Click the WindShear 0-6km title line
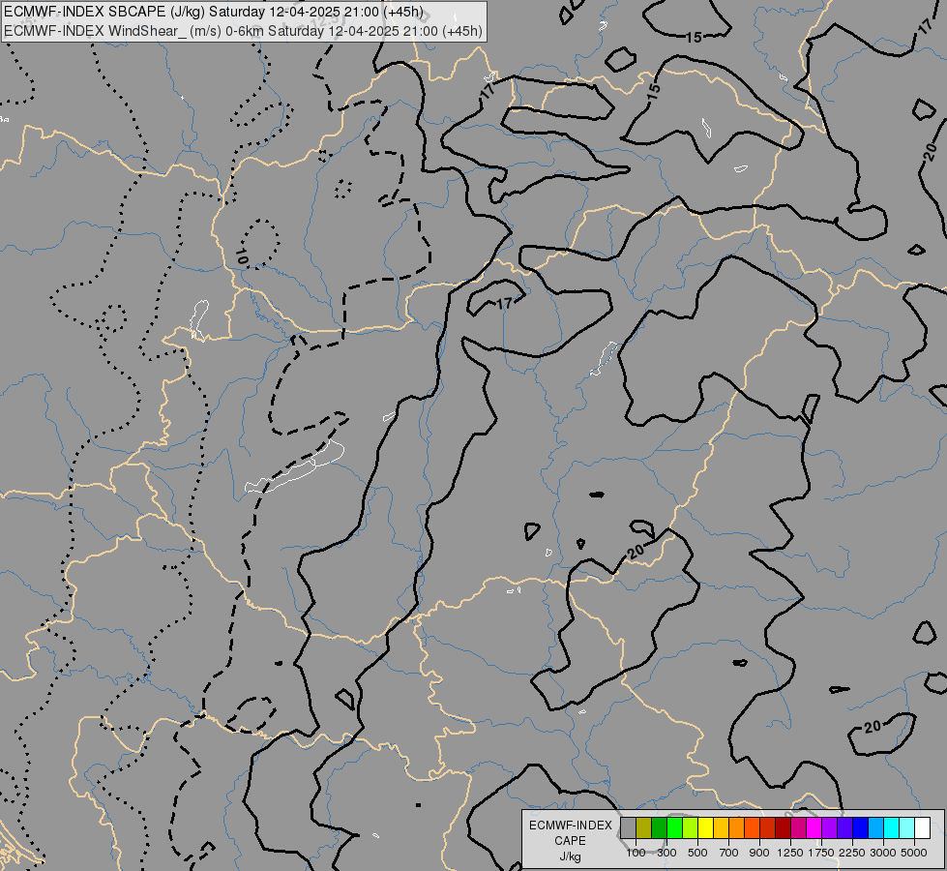This screenshot has width=947, height=871. pyautogui.click(x=244, y=31)
